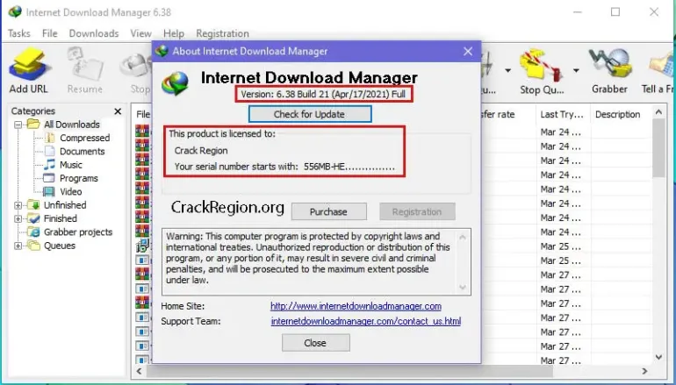This screenshot has height=385, width=676.
Task: Open the Home Site link
Action: click(356, 306)
